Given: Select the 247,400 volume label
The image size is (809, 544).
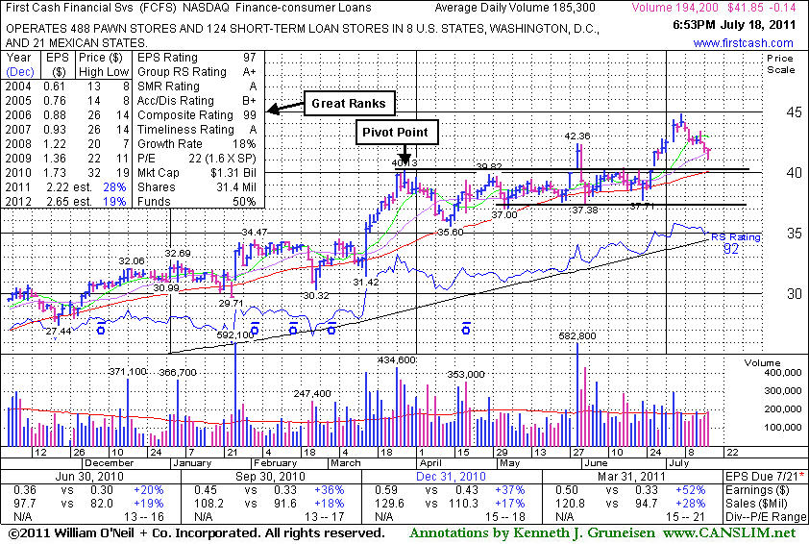Looking at the screenshot, I should click(x=312, y=394).
